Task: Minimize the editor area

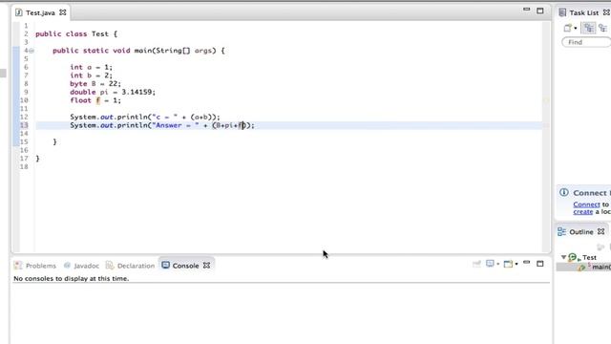Action: pyautogui.click(x=526, y=10)
